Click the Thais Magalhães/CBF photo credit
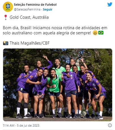 tap(30, 43)
